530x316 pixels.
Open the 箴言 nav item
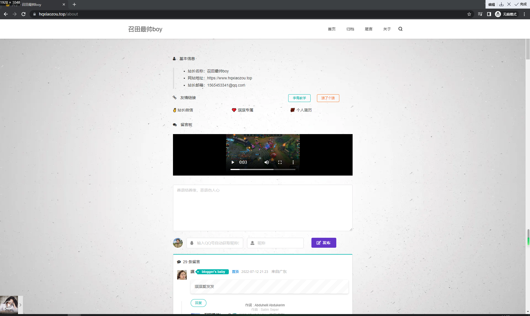tap(368, 29)
